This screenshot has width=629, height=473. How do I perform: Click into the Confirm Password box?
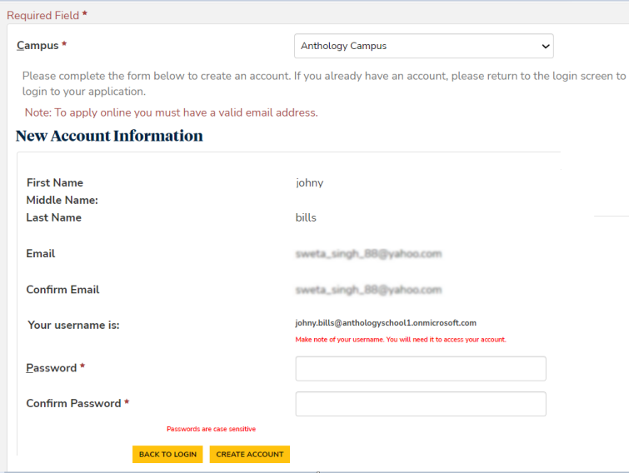[x=421, y=404]
